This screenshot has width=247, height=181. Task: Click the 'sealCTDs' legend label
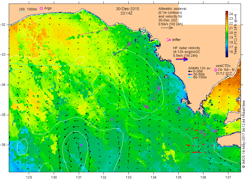tap(223, 66)
